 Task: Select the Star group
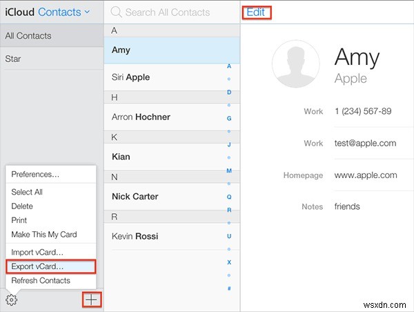tap(52, 59)
